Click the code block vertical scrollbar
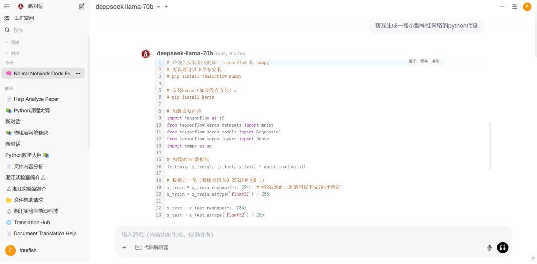This screenshot has height=264, width=537. point(489,145)
